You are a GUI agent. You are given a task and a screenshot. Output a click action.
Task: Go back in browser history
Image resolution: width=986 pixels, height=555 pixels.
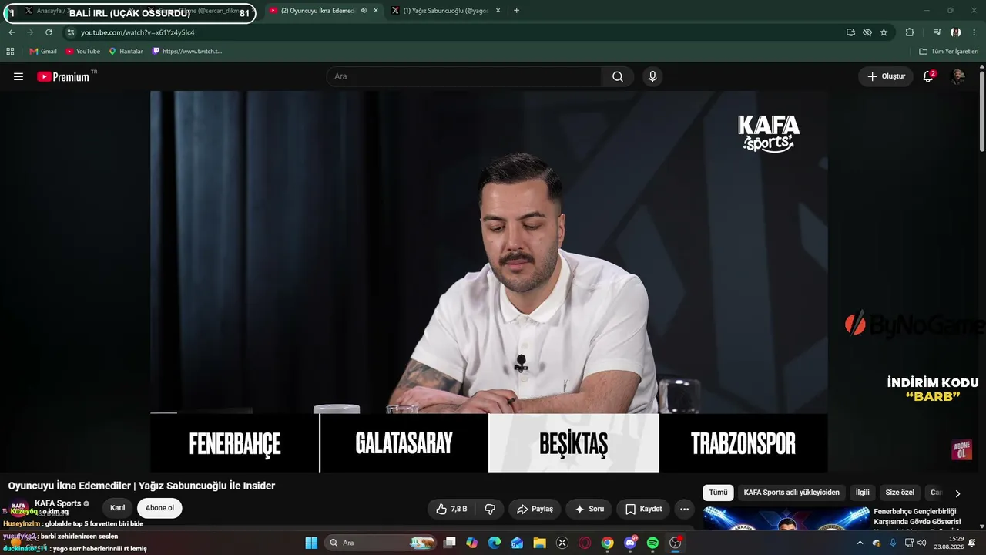[12, 32]
